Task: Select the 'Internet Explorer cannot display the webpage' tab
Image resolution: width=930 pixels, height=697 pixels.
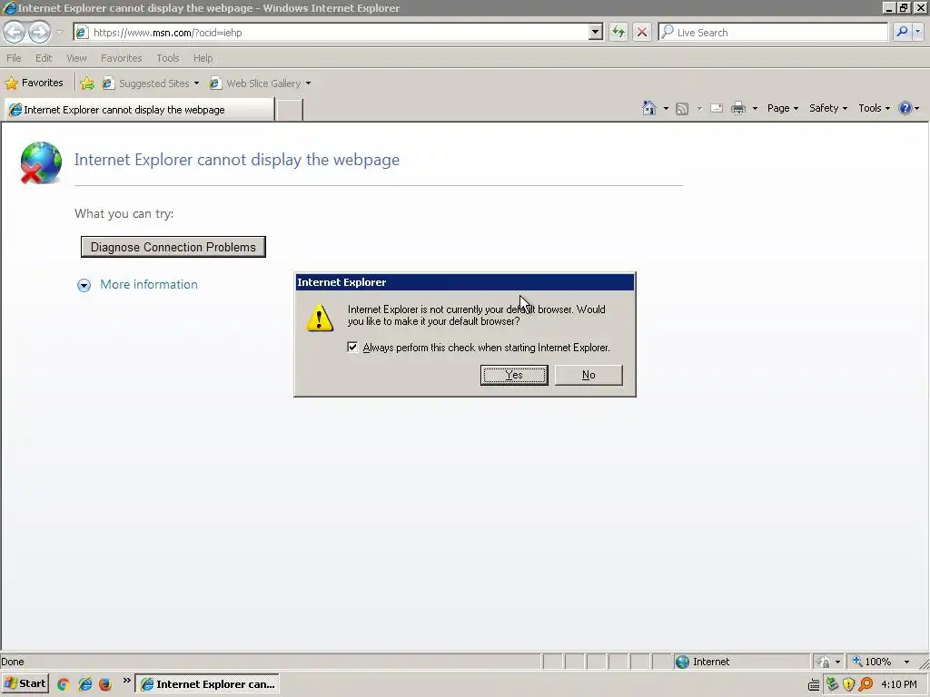Action: point(139,110)
